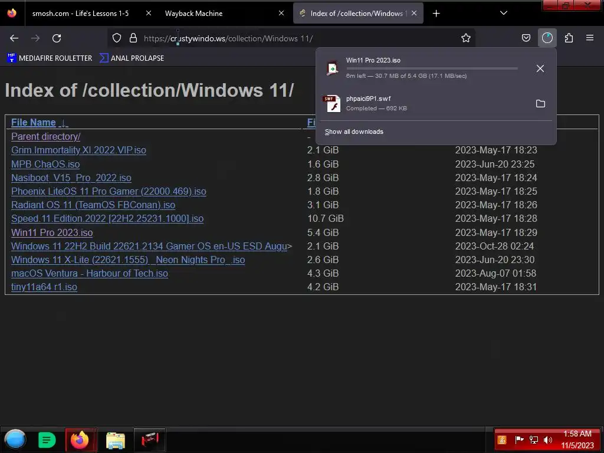Open the volume speaker tray icon
604x453 pixels.
(x=548, y=439)
